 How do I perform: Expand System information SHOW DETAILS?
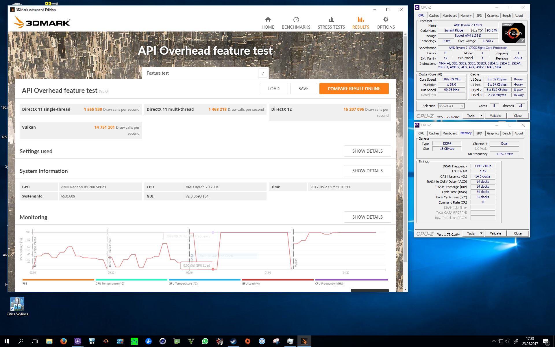click(x=367, y=171)
